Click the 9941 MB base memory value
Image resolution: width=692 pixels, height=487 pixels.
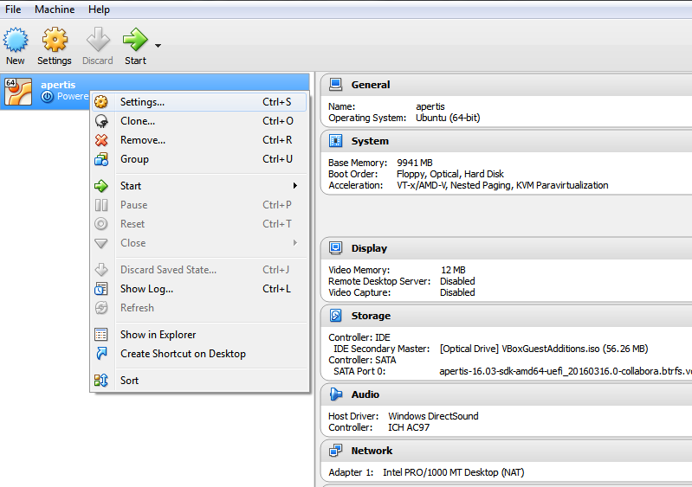(x=414, y=163)
